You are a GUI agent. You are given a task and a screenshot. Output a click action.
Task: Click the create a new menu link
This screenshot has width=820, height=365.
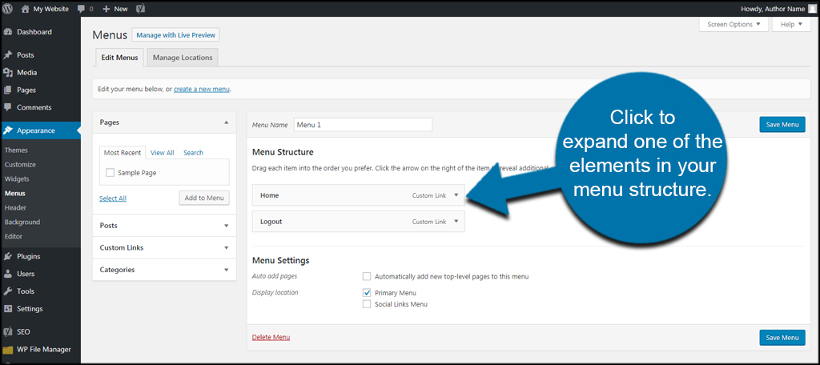[202, 90]
